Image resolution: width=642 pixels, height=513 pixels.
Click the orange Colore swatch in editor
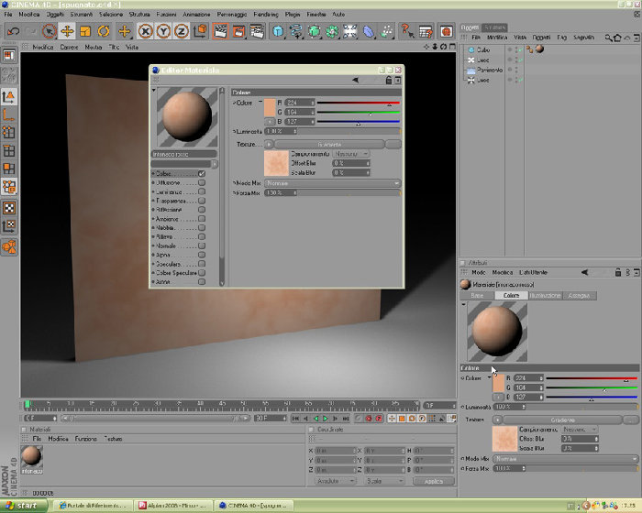click(x=270, y=107)
